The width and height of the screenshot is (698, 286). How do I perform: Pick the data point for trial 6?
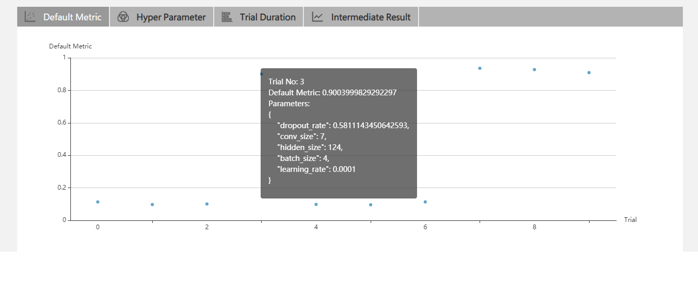coord(425,202)
